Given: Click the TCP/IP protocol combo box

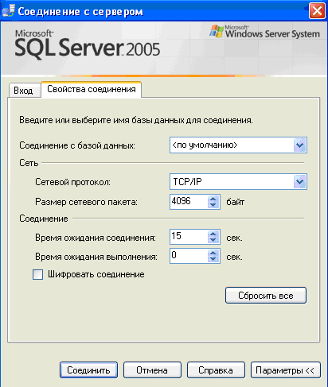Looking at the screenshot, I should pos(238,182).
